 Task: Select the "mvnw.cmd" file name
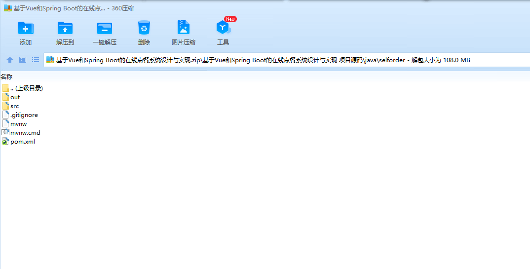click(25, 133)
